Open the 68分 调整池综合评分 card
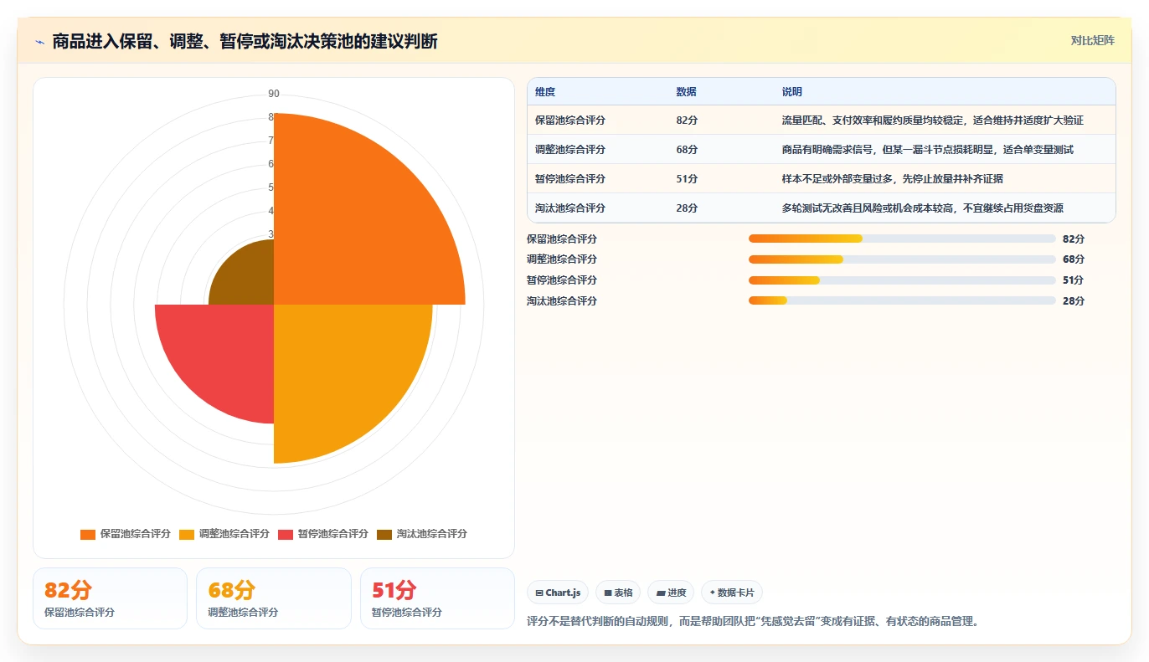The height and width of the screenshot is (662, 1149). (x=274, y=598)
